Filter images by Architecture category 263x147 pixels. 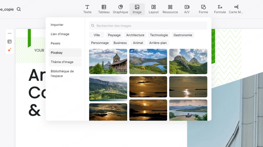(135, 35)
